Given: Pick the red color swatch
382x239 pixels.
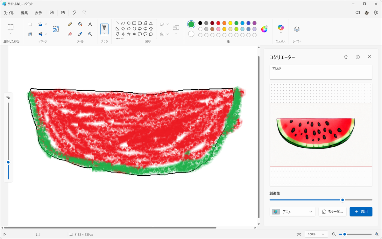Looking at the screenshot, I should [x=218, y=23].
